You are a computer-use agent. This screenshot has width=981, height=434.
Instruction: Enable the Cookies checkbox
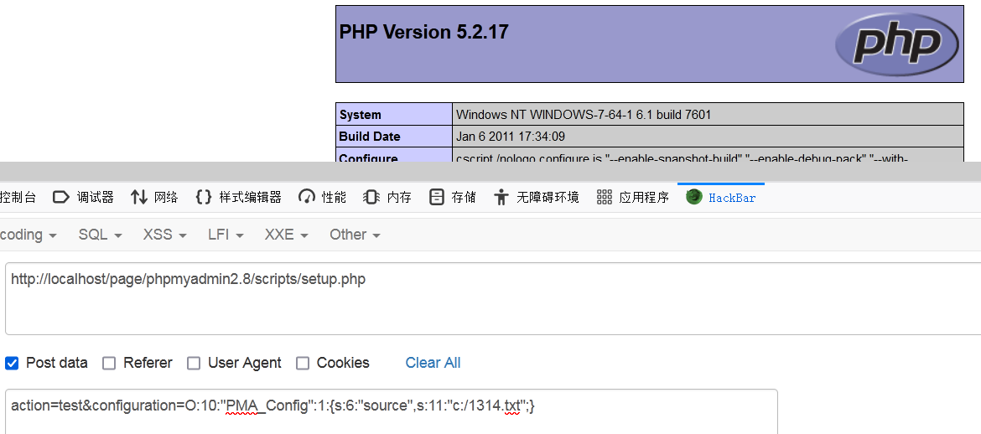point(303,363)
